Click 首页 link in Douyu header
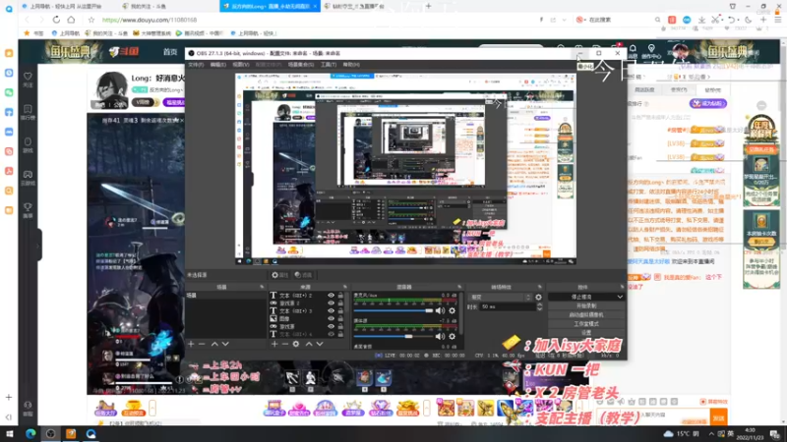Screen dimensions: 787x442 [170, 52]
